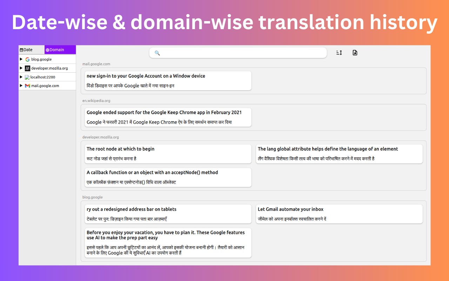Viewport: 449px width, 281px height.
Task: Click the developer.mozilla.org section heading
Action: 101,137
